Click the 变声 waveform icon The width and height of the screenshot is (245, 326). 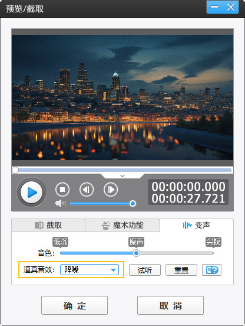(187, 225)
